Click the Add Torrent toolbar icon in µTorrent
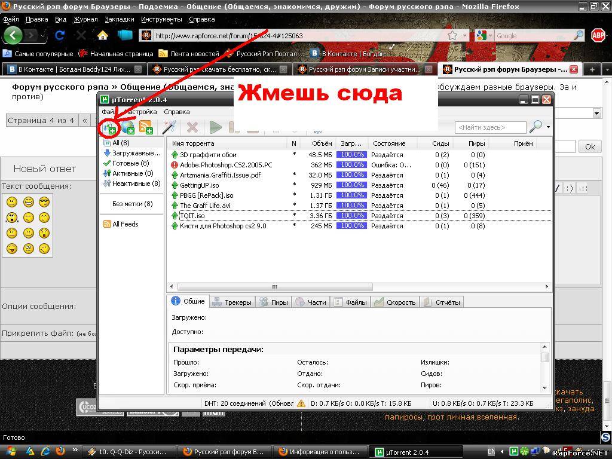Screen dimensions: 612x459 click(109, 128)
